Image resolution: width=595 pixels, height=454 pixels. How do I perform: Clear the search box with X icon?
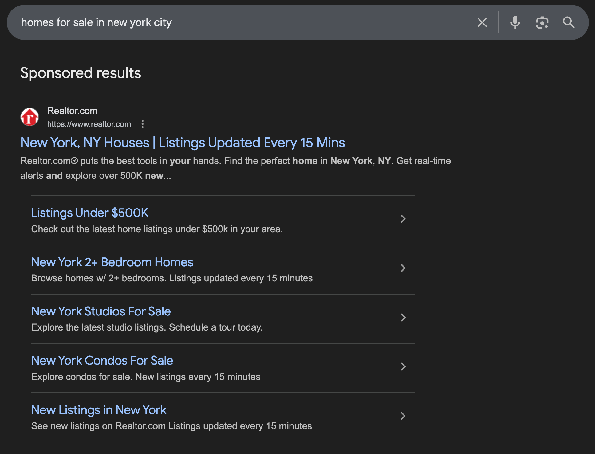point(482,22)
